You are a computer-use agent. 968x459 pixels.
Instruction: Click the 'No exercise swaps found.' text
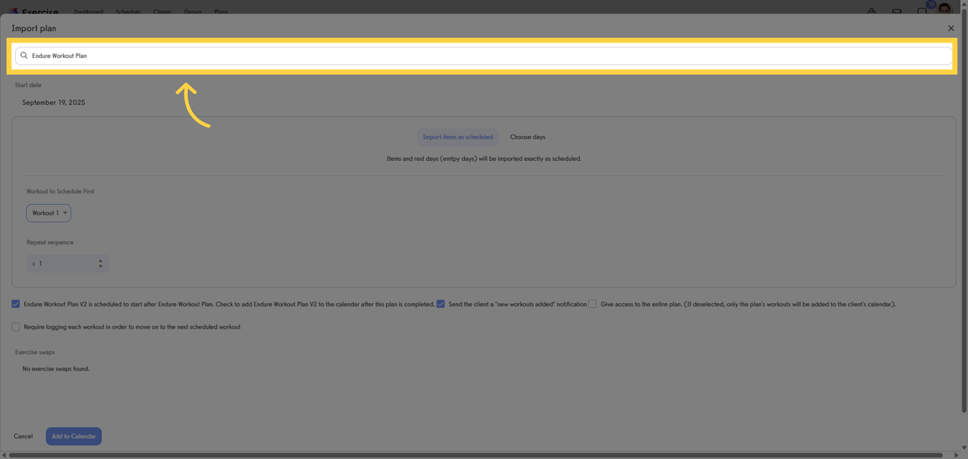point(56,369)
